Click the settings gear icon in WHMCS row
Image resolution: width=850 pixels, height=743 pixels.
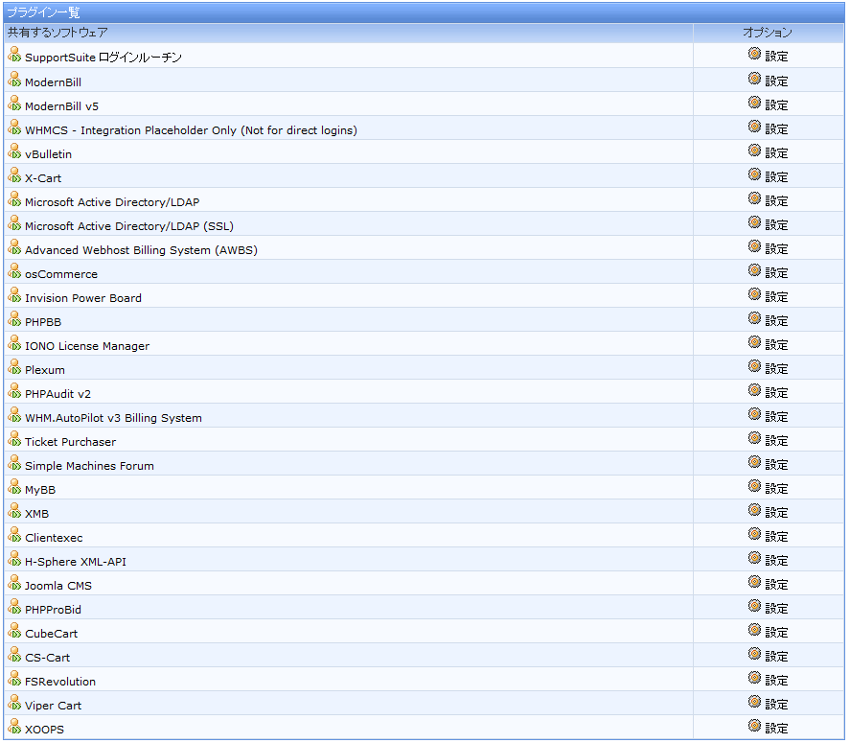[754, 127]
